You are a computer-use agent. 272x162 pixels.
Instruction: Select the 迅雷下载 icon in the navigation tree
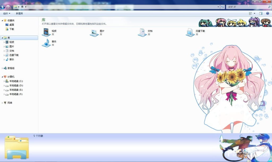click(x=7, y=55)
